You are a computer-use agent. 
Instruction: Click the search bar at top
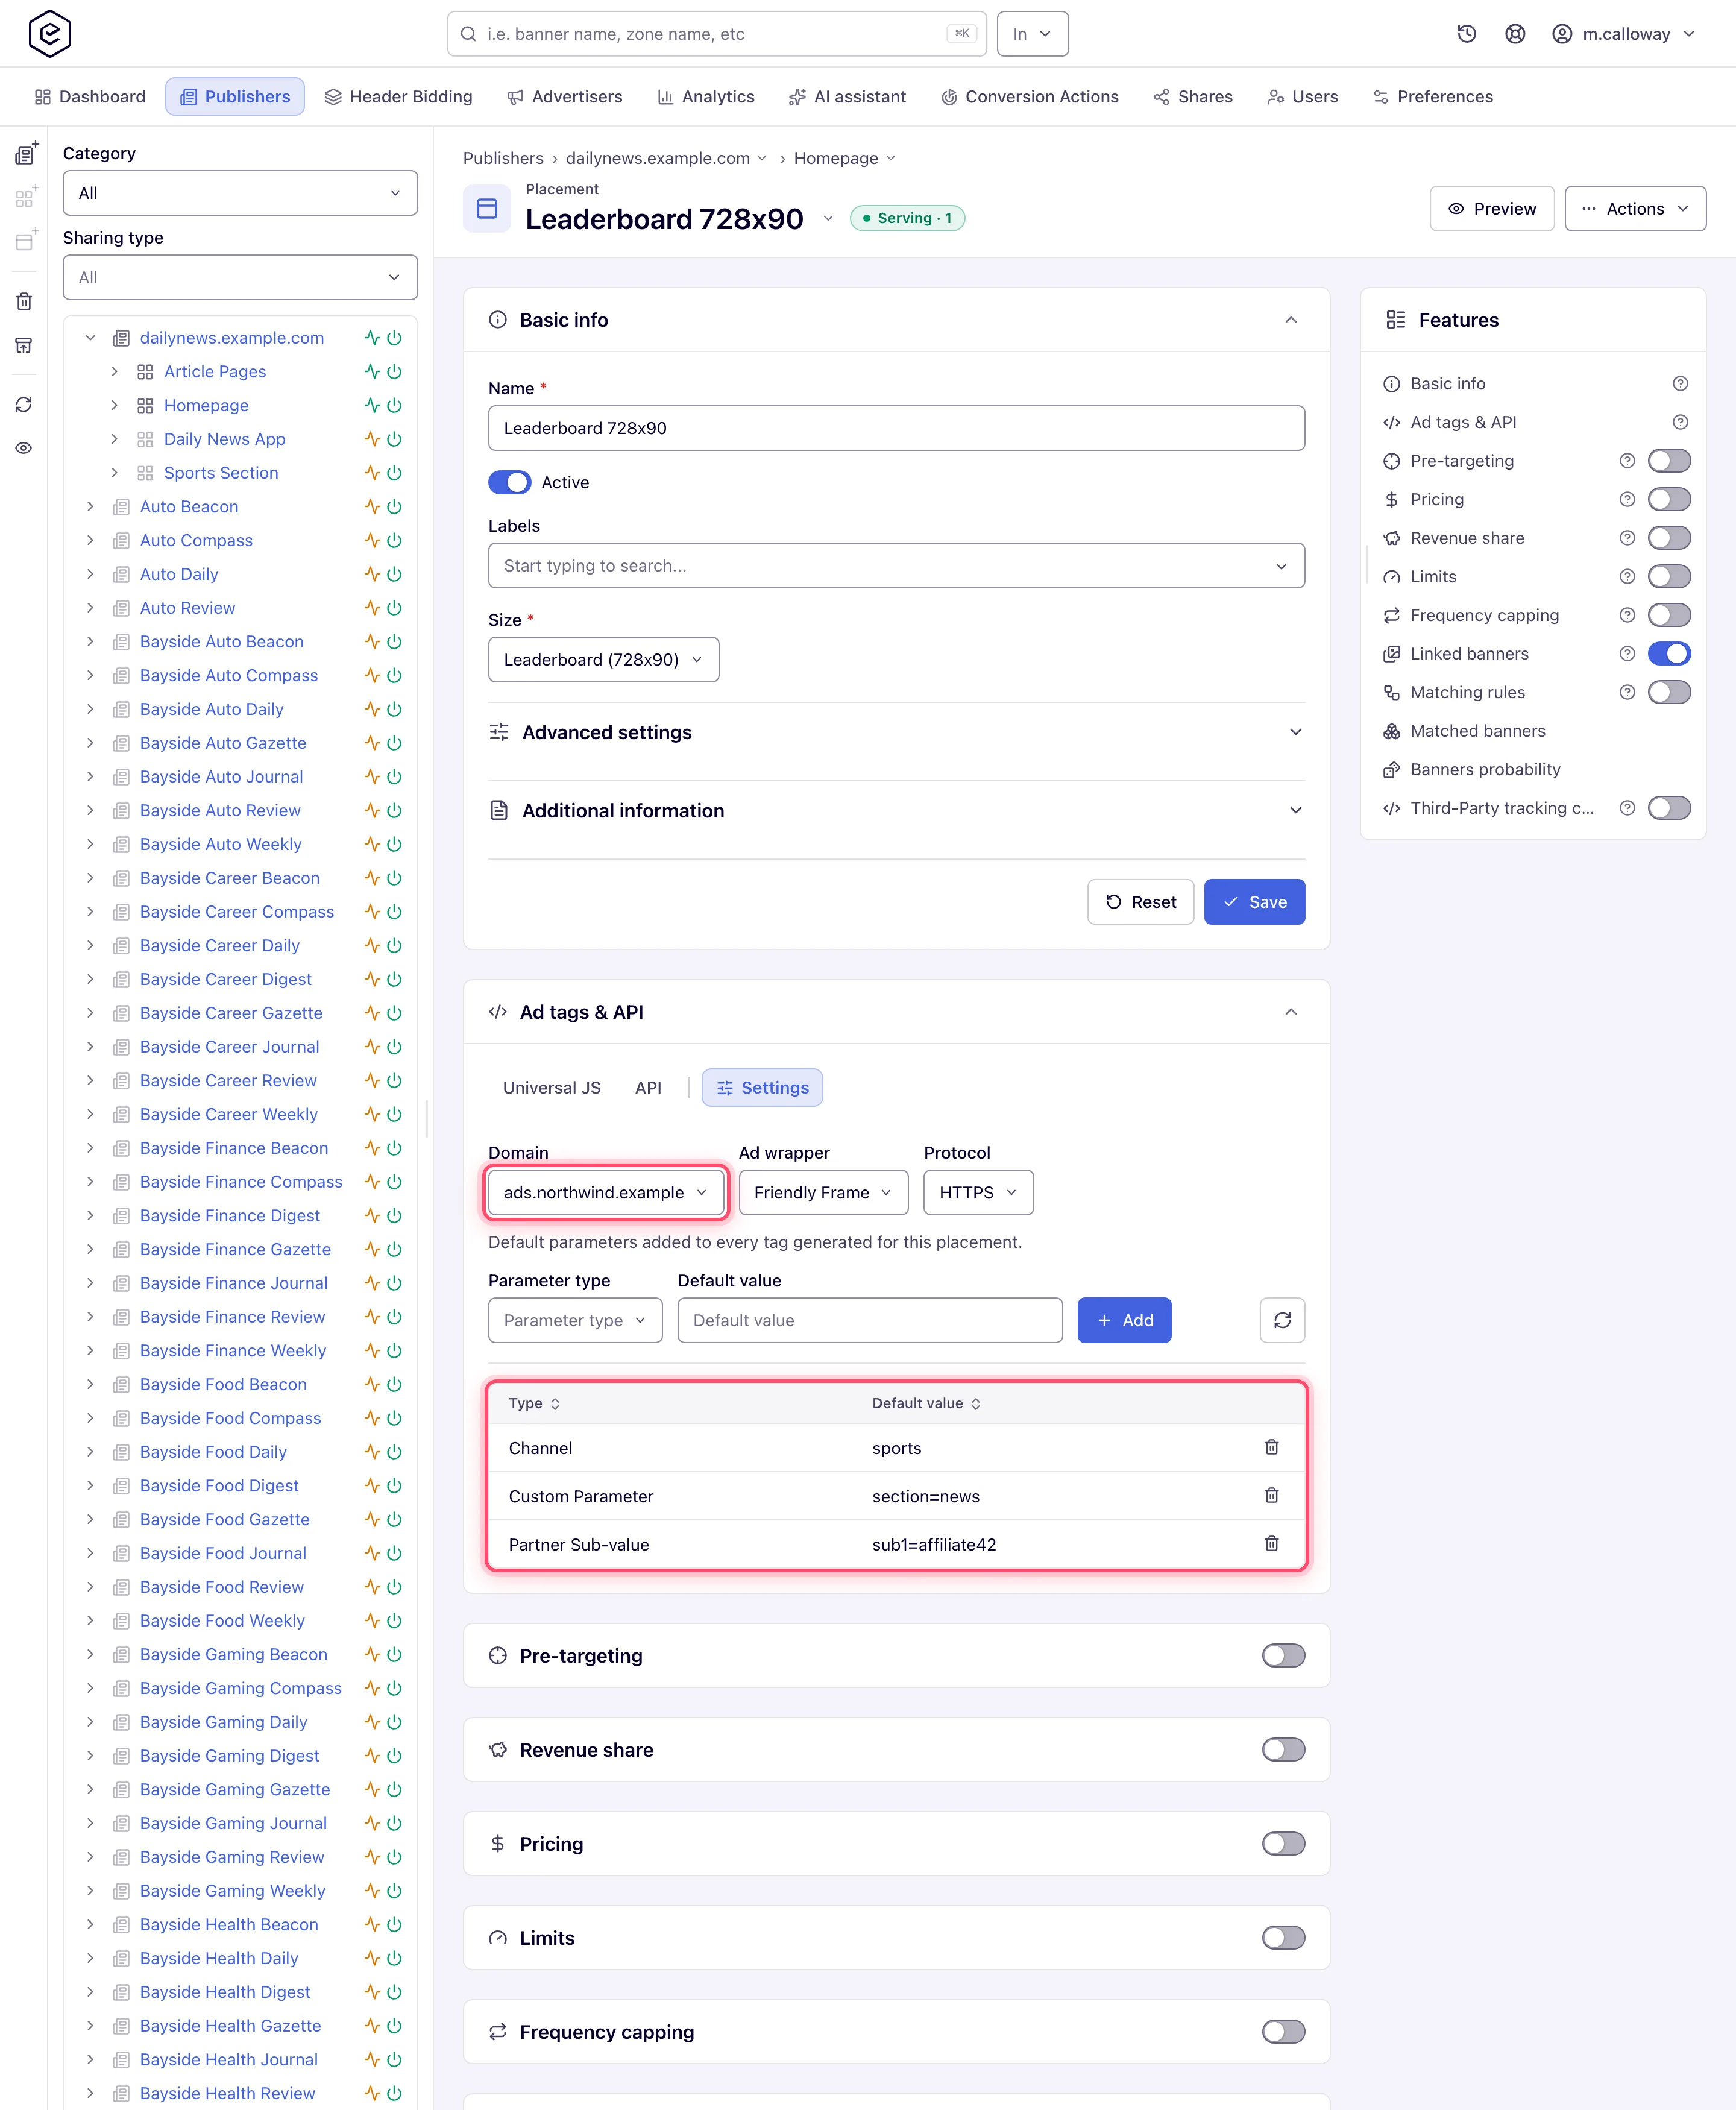tap(716, 34)
